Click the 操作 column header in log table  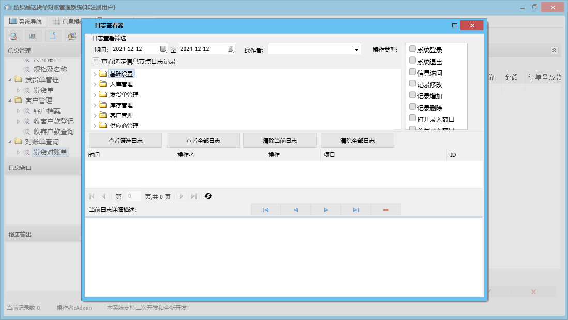(x=293, y=155)
